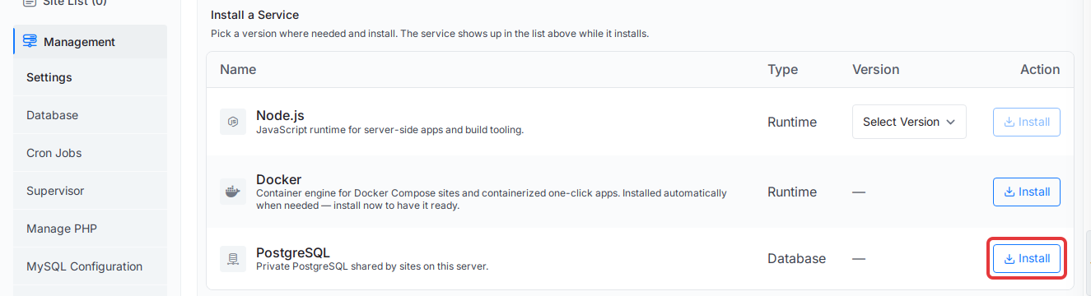Click the Private PostgreSQL description text
The height and width of the screenshot is (296, 1091).
pyautogui.click(x=372, y=266)
